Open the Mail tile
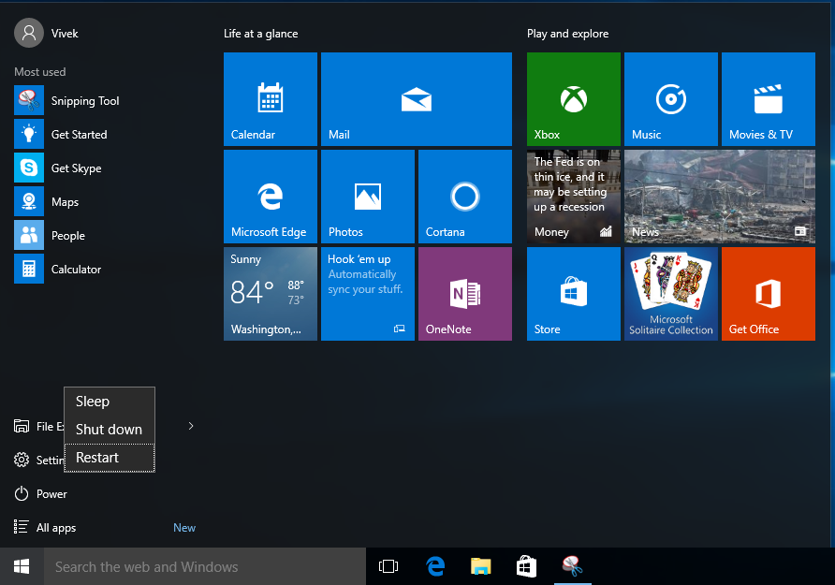 [417, 98]
